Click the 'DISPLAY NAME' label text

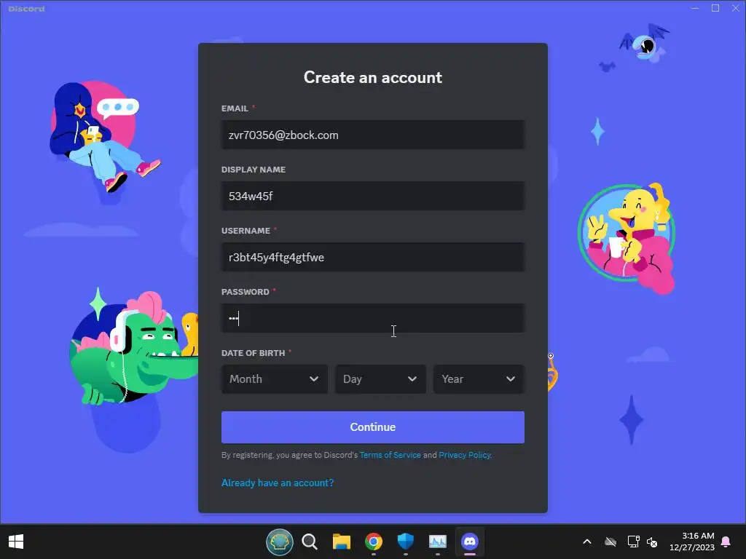(x=253, y=170)
